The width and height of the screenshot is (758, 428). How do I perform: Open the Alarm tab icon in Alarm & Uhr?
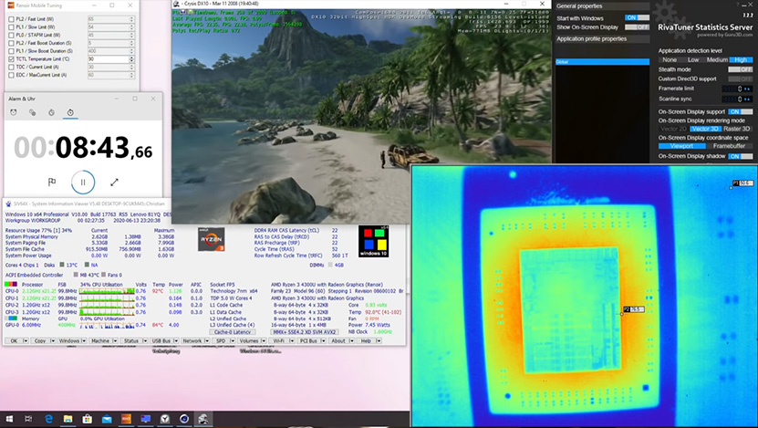pos(14,112)
